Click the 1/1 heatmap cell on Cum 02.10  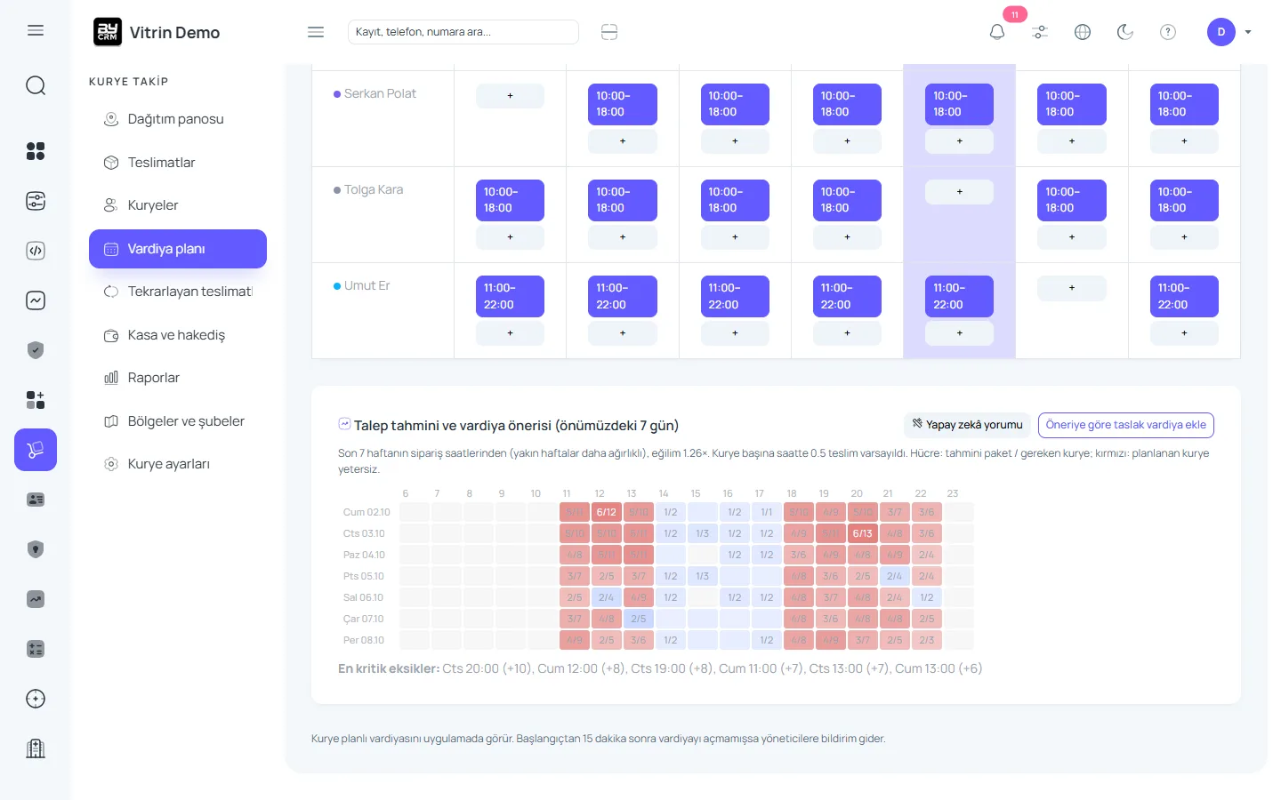[x=766, y=512]
